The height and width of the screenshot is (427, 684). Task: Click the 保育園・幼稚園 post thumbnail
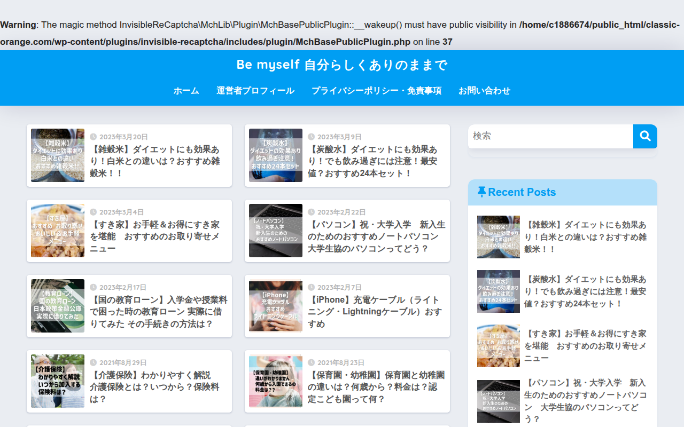click(276, 381)
